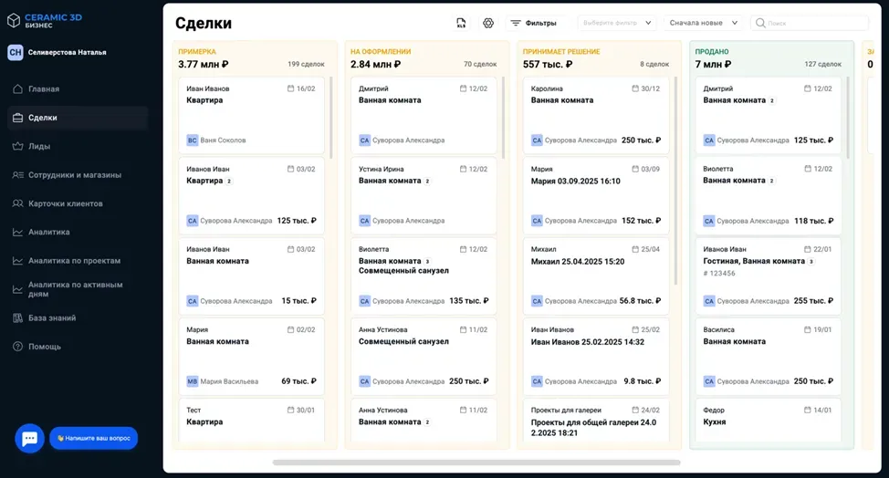Screen dimensions: 889x478
Task: Open Каролина Ванная комната deal card
Action: pyautogui.click(x=595, y=115)
